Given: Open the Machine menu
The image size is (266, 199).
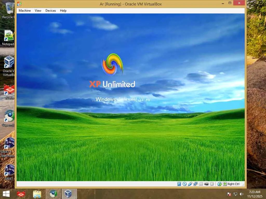Looking at the screenshot, I should (25, 10).
